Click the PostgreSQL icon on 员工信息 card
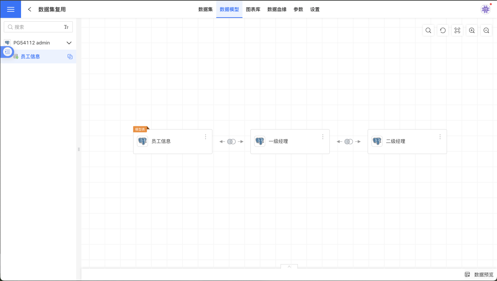Viewport: 497px width, 281px height. [143, 141]
